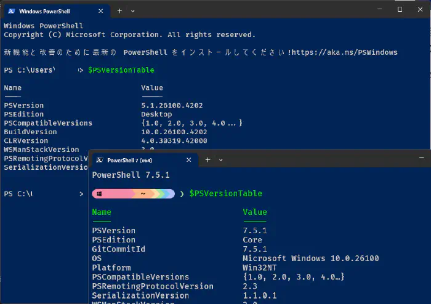This screenshot has height=304, width=431.
Task: Minimize the Windows PowerShell window
Action: point(380,9)
